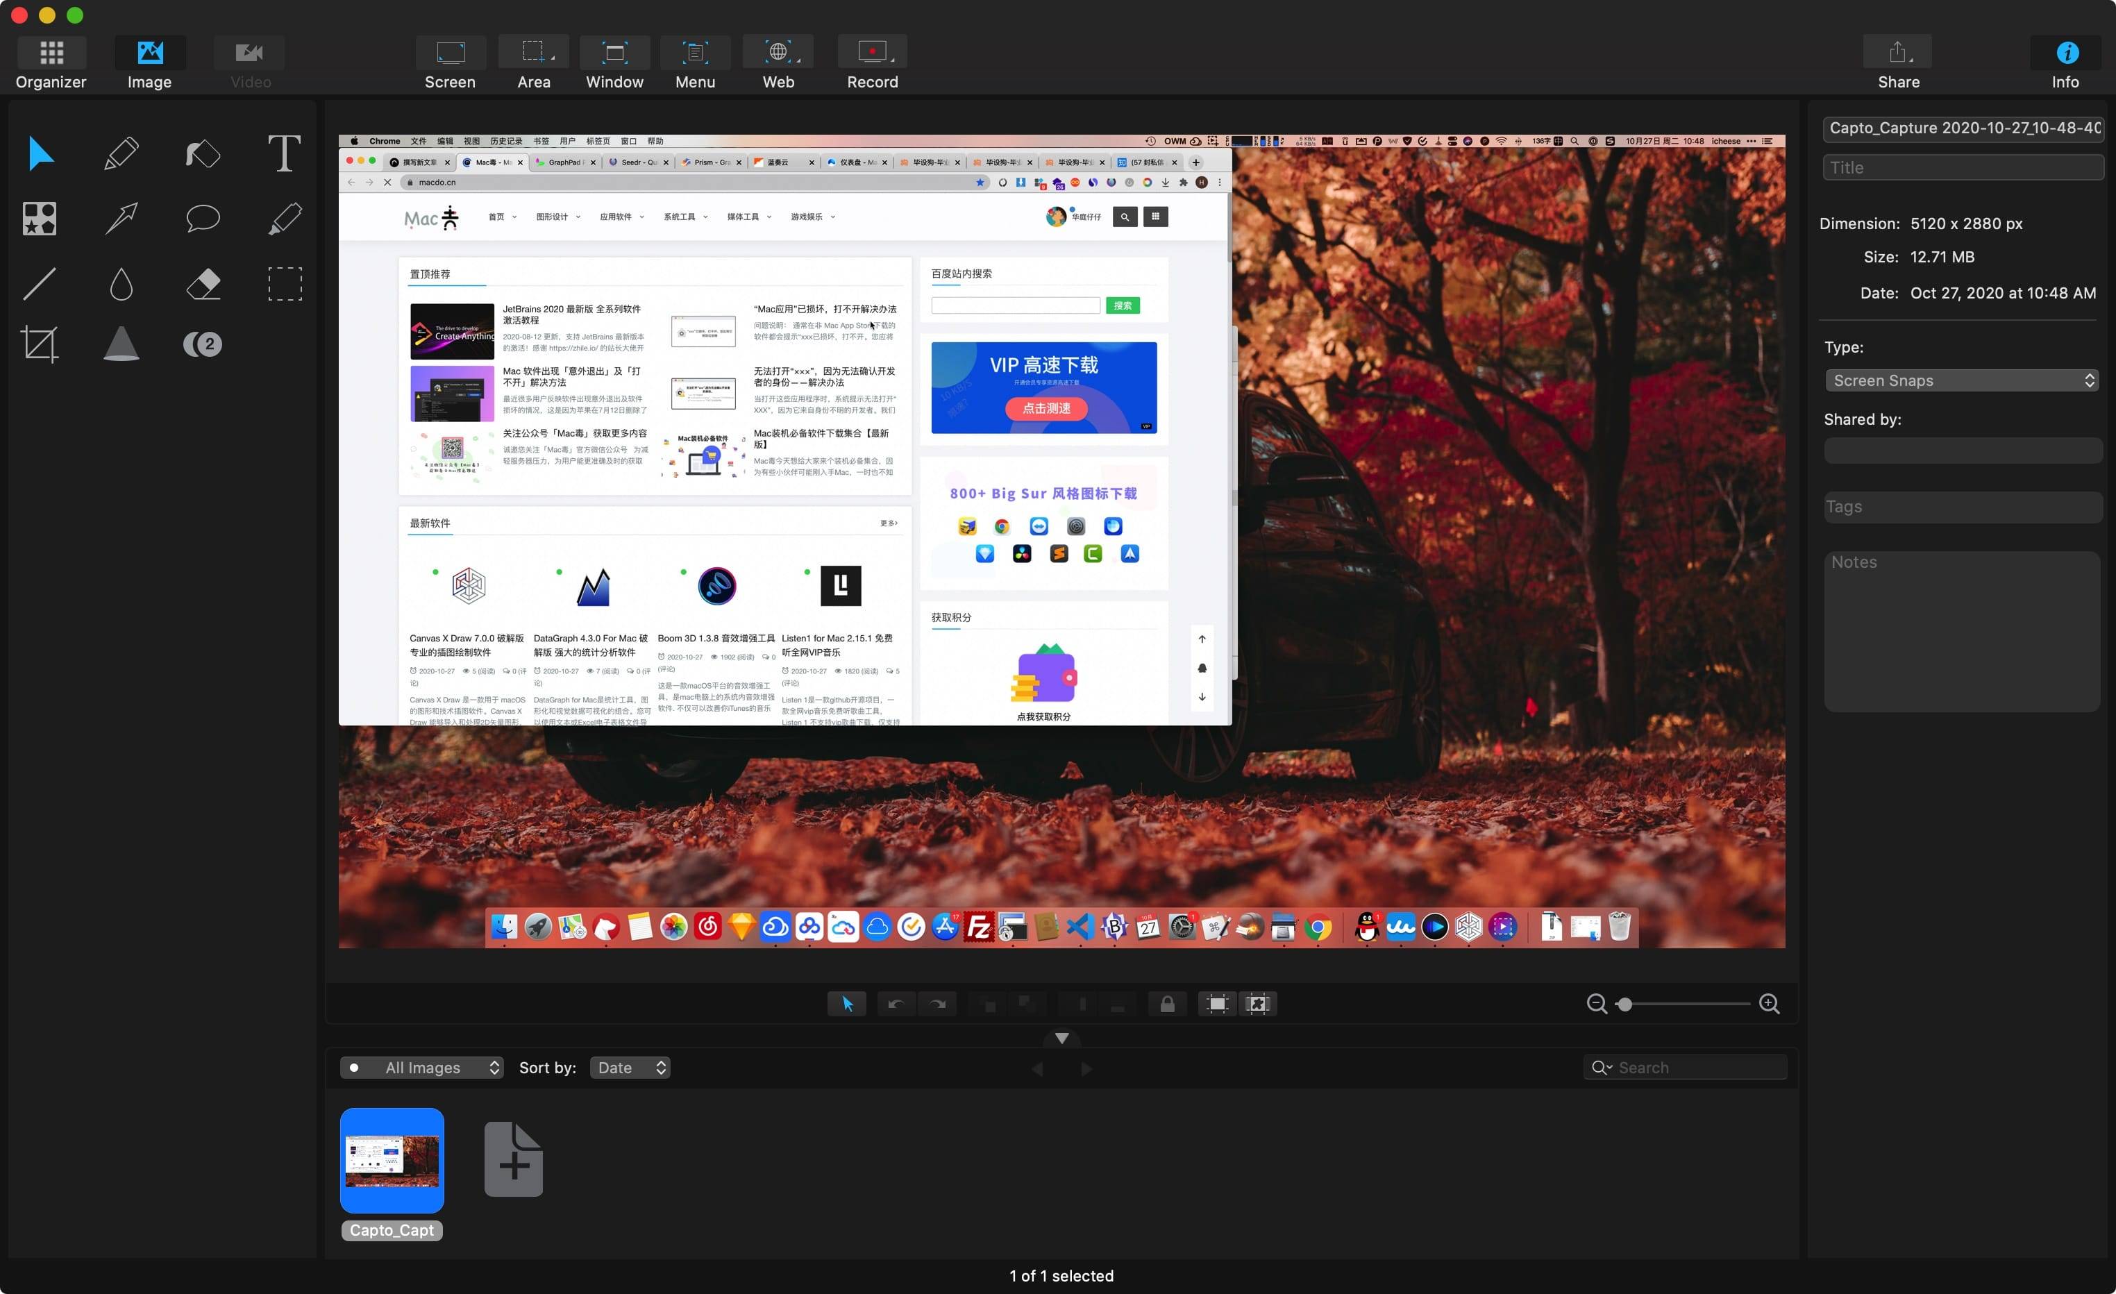Select the speech bubble Callout tool
The height and width of the screenshot is (1294, 2116).
tap(203, 218)
